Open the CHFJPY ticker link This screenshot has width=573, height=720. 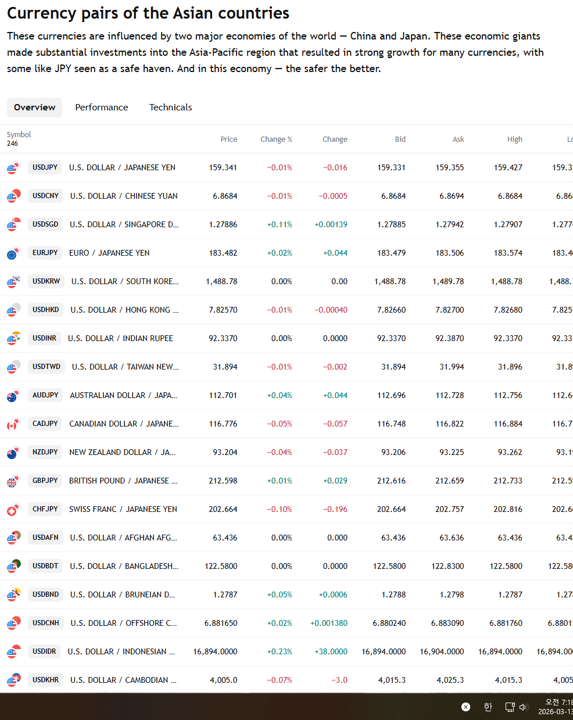[45, 509]
